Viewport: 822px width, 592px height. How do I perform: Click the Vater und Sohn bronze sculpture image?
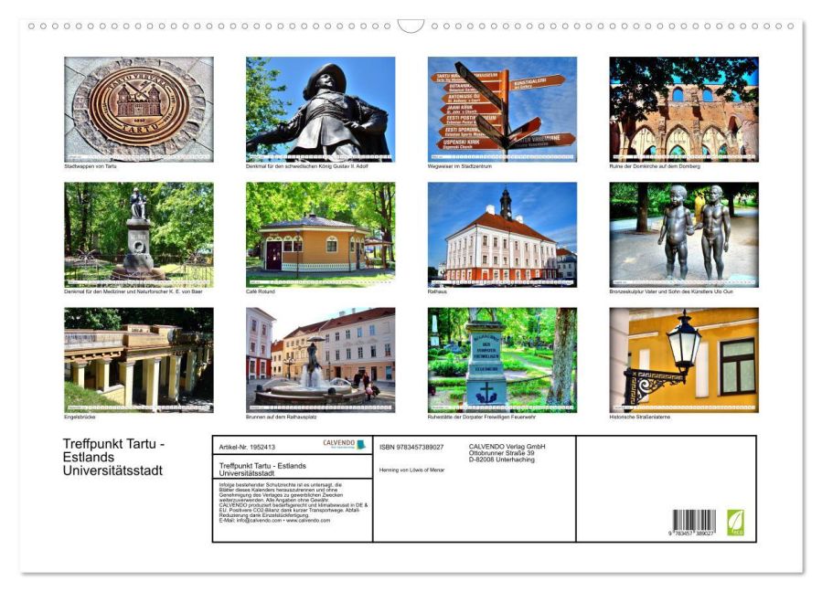pos(683,235)
